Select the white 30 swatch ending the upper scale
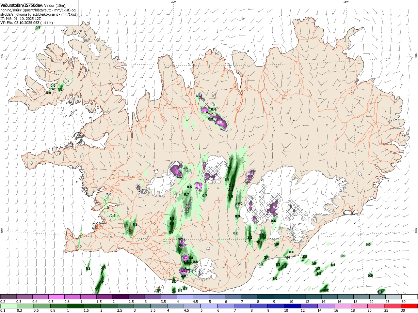This screenshot has width=418, height=313. 410,297
